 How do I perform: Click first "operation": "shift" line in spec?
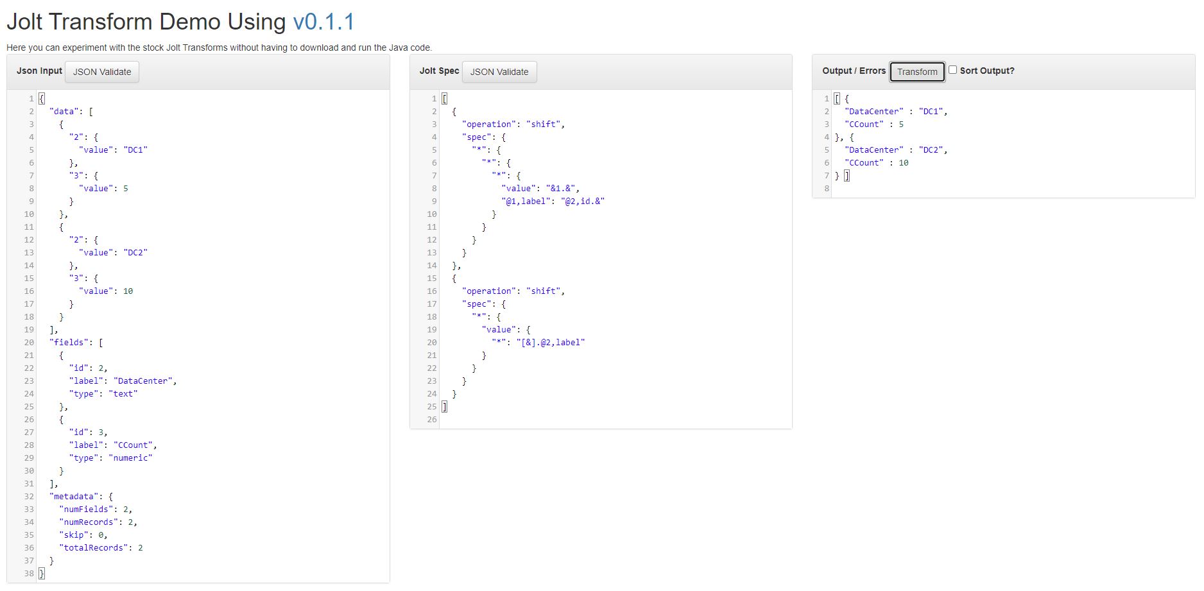pyautogui.click(x=513, y=124)
